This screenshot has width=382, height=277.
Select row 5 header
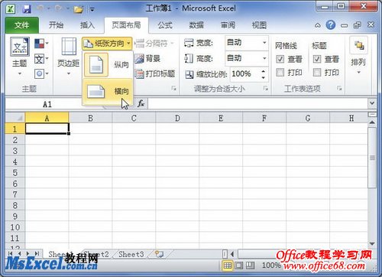(x=15, y=173)
